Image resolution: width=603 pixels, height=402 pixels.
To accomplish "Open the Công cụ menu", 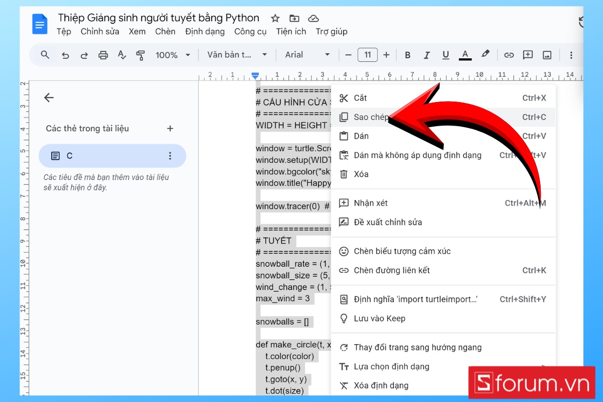I will 250,31.
